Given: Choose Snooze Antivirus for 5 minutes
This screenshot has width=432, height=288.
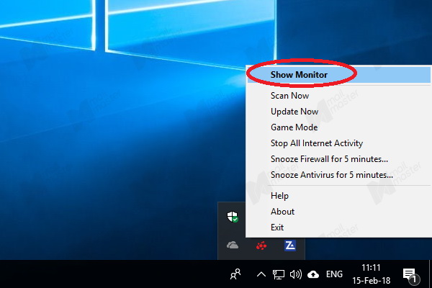Looking at the screenshot, I should tap(339, 175).
